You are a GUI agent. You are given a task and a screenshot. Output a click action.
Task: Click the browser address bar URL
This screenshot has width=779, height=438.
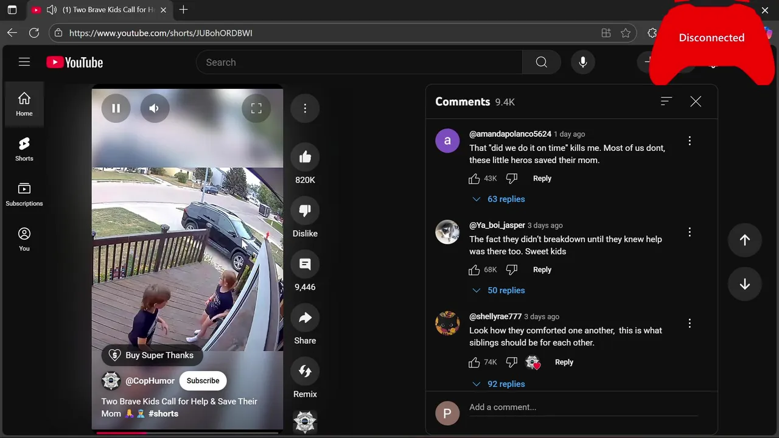[161, 33]
